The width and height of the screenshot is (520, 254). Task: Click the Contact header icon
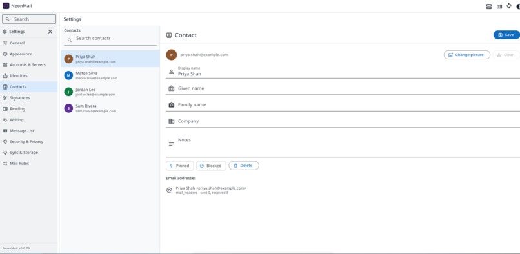(x=169, y=35)
